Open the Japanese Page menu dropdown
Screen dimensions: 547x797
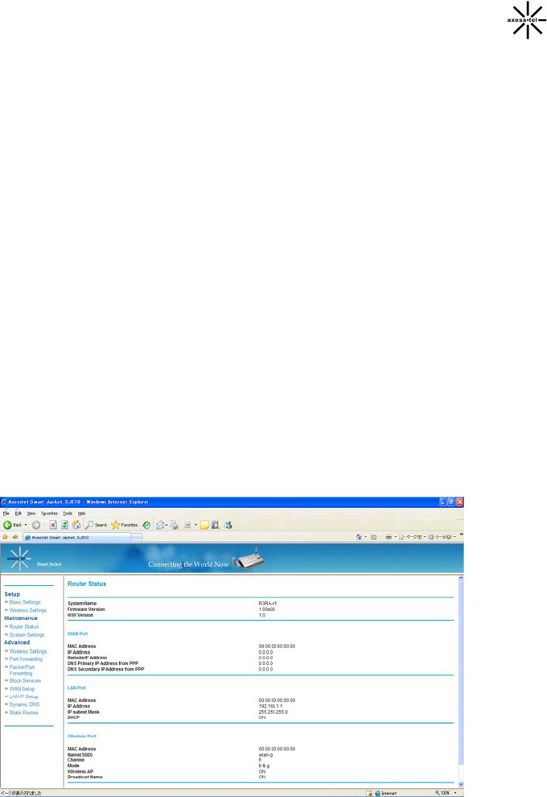click(x=413, y=537)
